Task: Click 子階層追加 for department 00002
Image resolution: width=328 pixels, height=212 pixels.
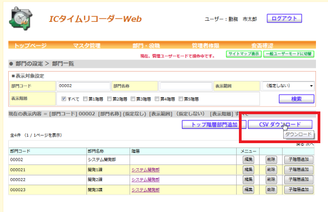Action: click(x=298, y=160)
